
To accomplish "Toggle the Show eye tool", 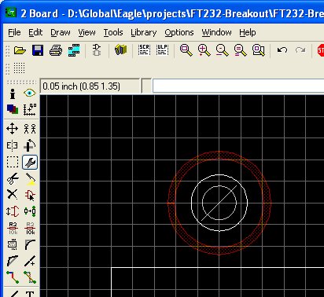I will click(x=29, y=93).
